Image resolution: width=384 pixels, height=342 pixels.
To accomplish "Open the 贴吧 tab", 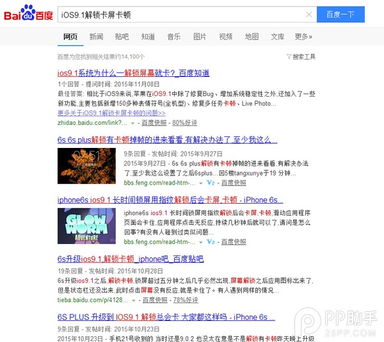I will (122, 37).
